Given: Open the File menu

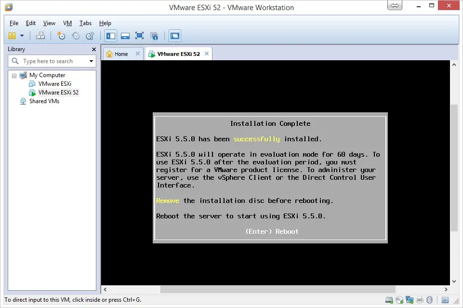Looking at the screenshot, I should (14, 23).
